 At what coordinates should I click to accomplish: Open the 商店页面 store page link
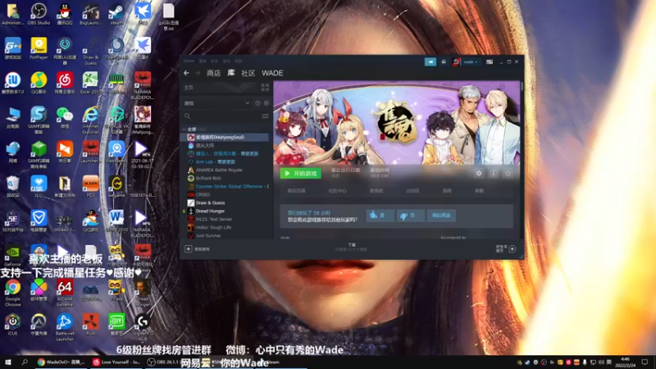[x=296, y=191]
